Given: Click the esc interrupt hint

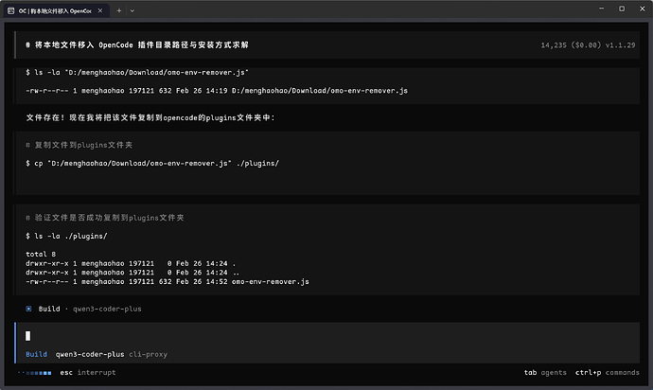Looking at the screenshot, I should 88,373.
